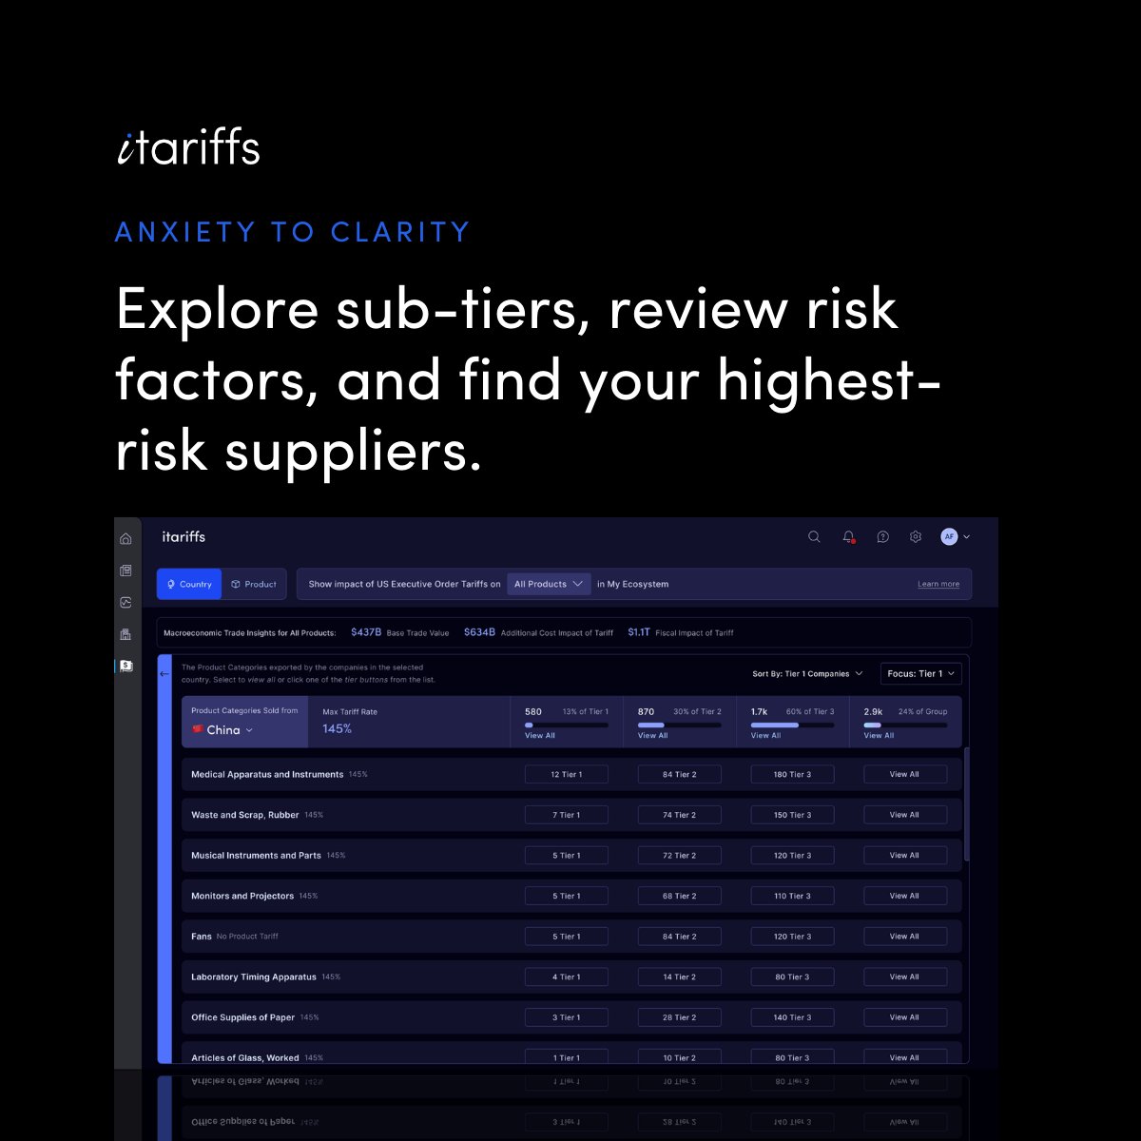
Task: View All for Medical Apparatus and Instruments
Action: (905, 774)
